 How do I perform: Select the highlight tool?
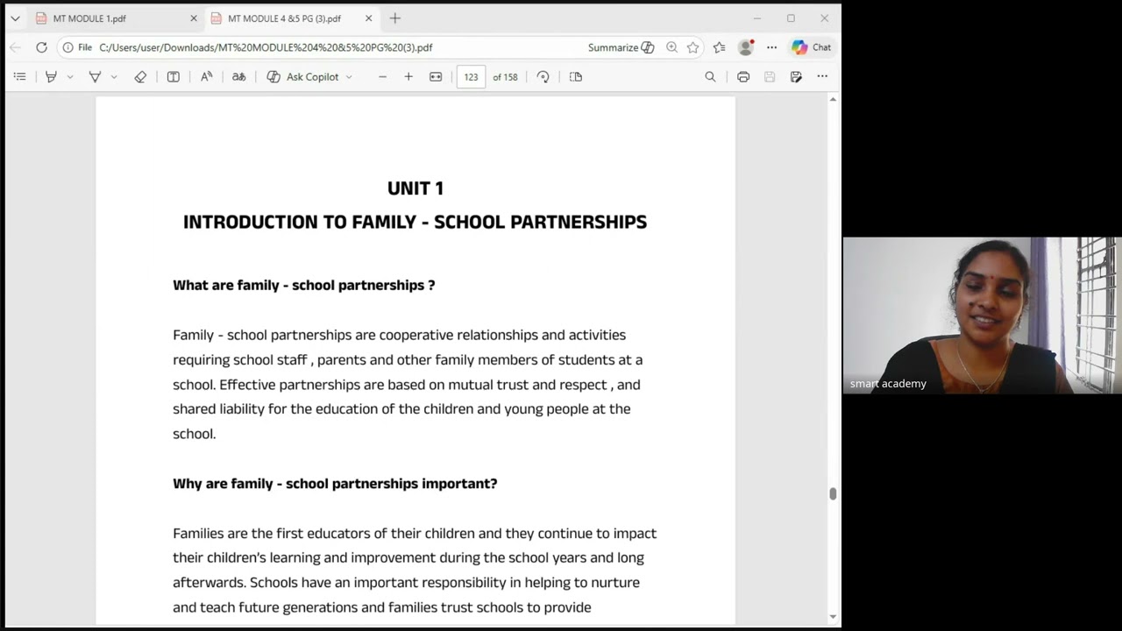point(51,77)
